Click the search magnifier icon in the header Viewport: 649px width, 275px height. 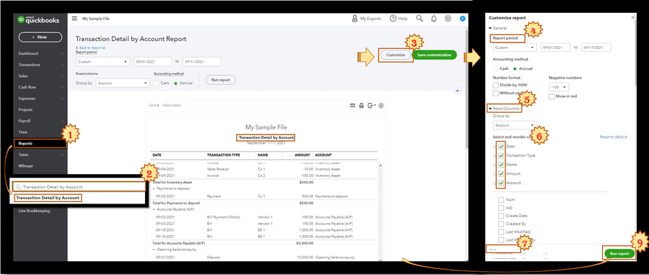419,19
